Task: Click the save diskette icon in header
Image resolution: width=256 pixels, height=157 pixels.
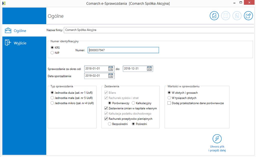Action: (x=225, y=16)
